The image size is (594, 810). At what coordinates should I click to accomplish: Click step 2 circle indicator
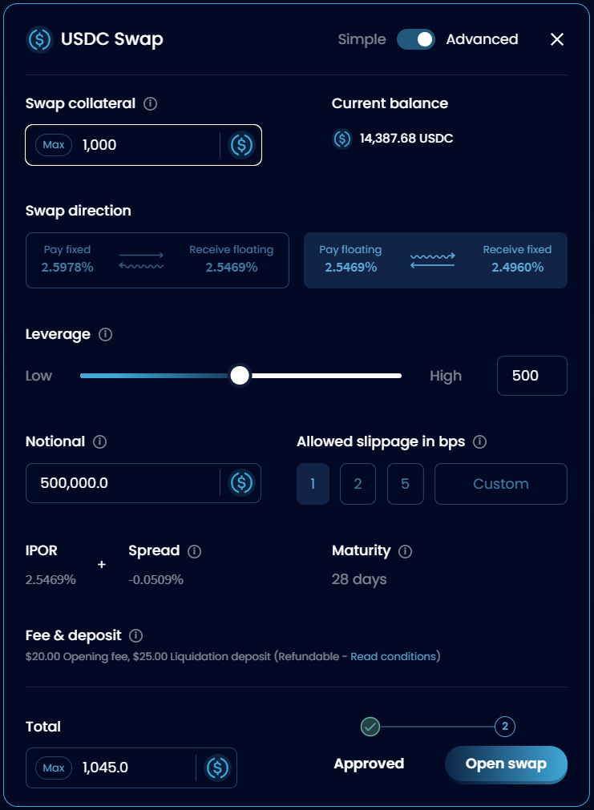tap(505, 727)
